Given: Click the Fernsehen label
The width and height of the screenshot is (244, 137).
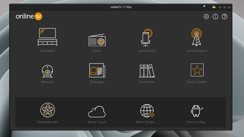Looking at the screenshot, I should coord(47,51).
